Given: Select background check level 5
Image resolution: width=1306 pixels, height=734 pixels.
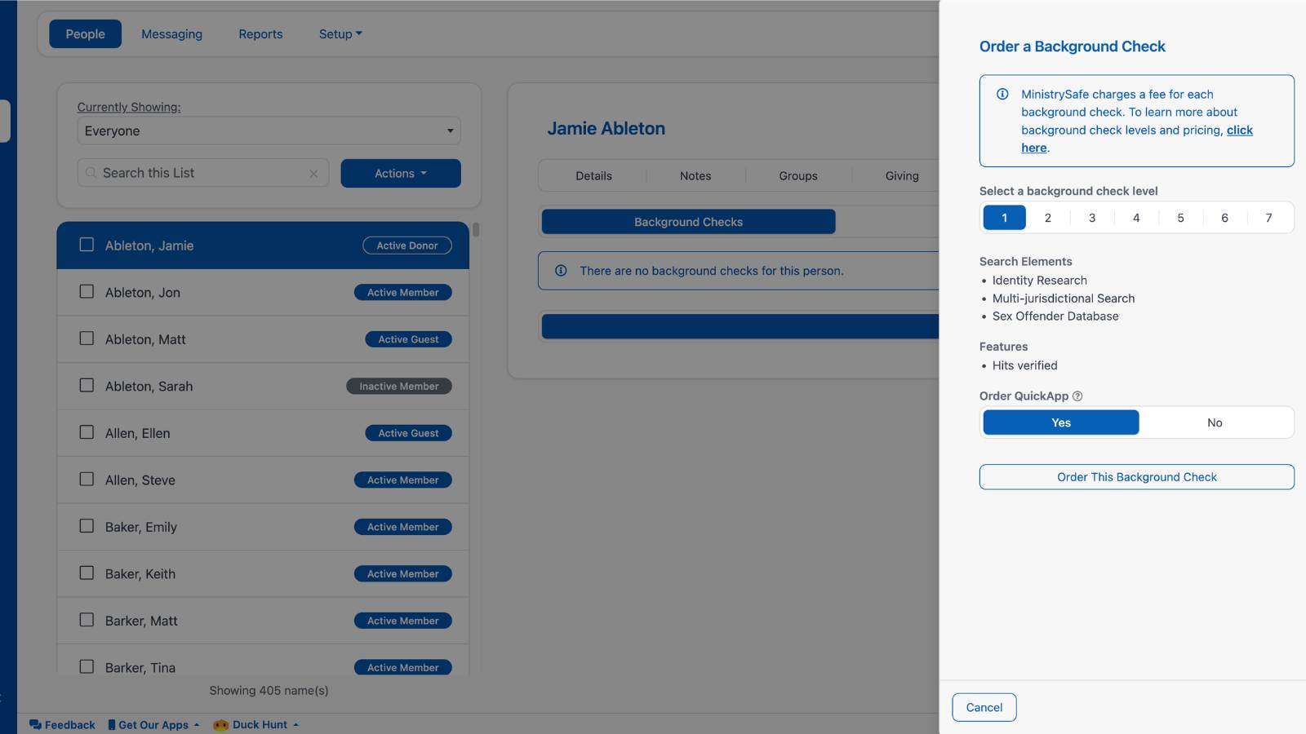Looking at the screenshot, I should [1180, 218].
